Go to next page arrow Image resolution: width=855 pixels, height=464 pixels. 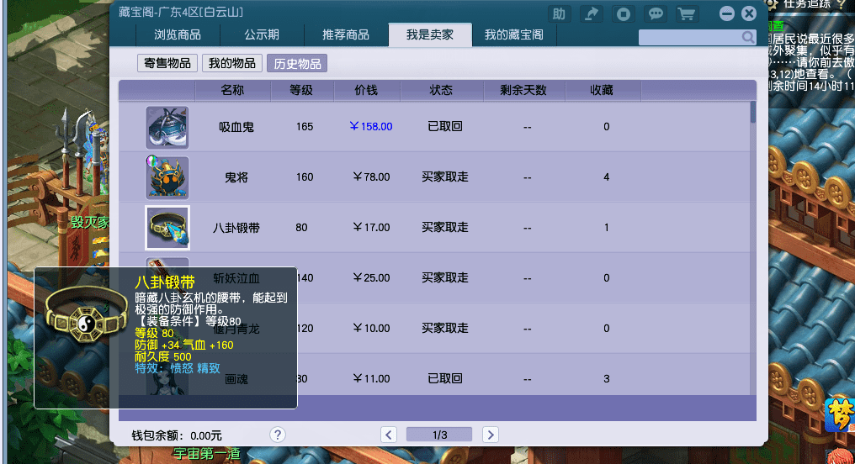491,435
